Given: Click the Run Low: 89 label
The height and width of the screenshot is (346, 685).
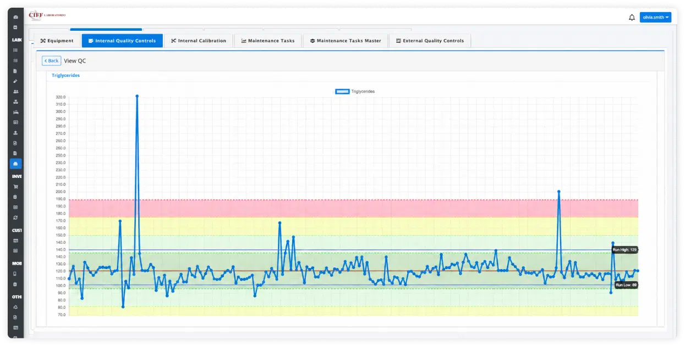Looking at the screenshot, I should (626, 285).
